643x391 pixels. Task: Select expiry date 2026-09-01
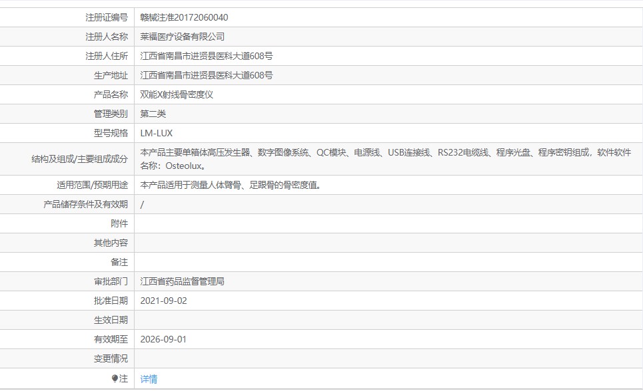[x=163, y=339]
